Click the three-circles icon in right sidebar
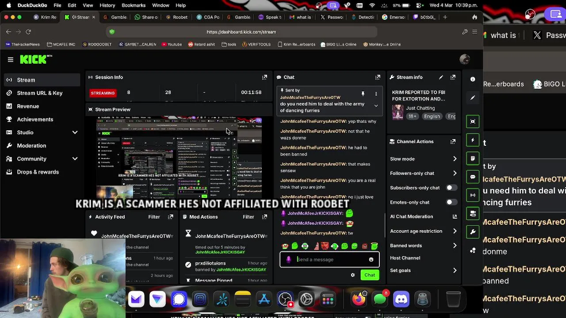This screenshot has width=566, height=318. coord(473,250)
